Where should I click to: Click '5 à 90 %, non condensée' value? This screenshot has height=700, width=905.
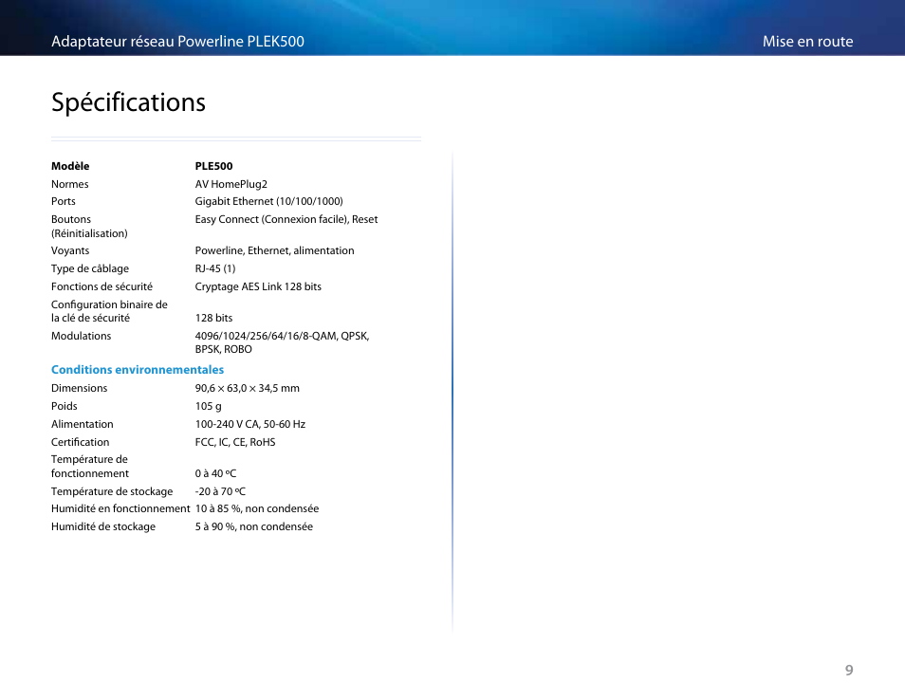(x=254, y=526)
